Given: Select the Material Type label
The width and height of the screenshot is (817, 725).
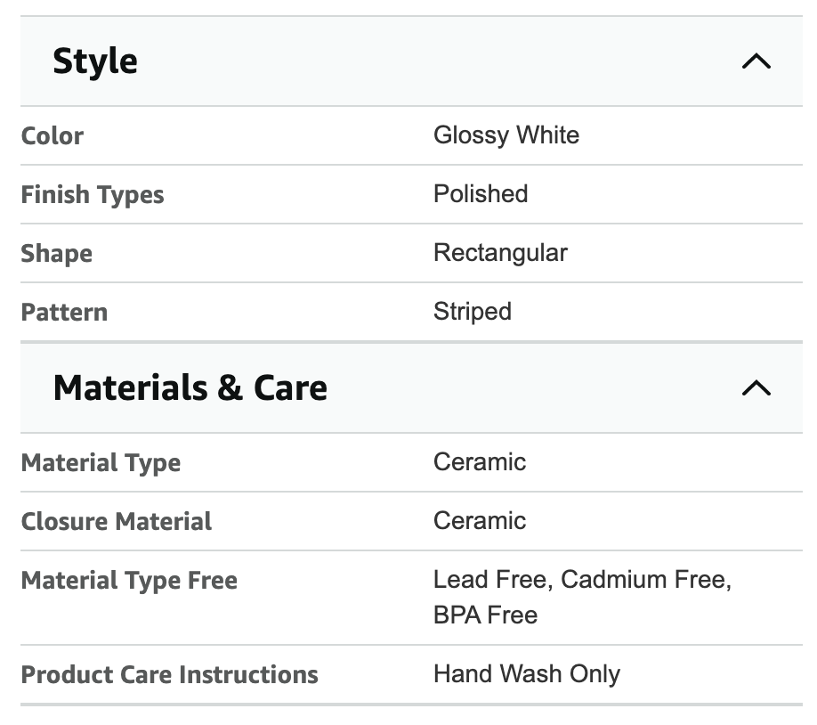Looking at the screenshot, I should [101, 463].
